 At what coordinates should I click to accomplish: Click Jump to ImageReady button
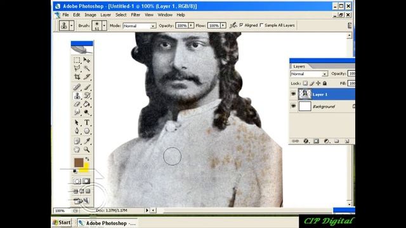81,201
